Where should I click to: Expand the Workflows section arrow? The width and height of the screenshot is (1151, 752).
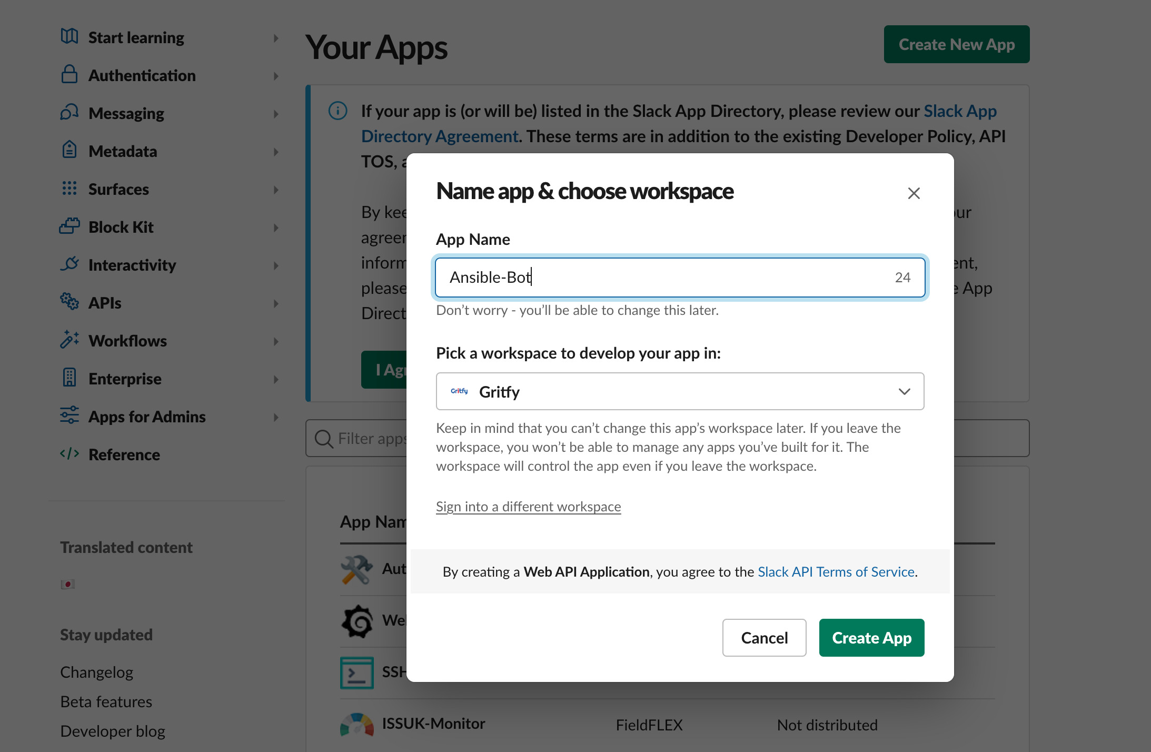pyautogui.click(x=276, y=341)
